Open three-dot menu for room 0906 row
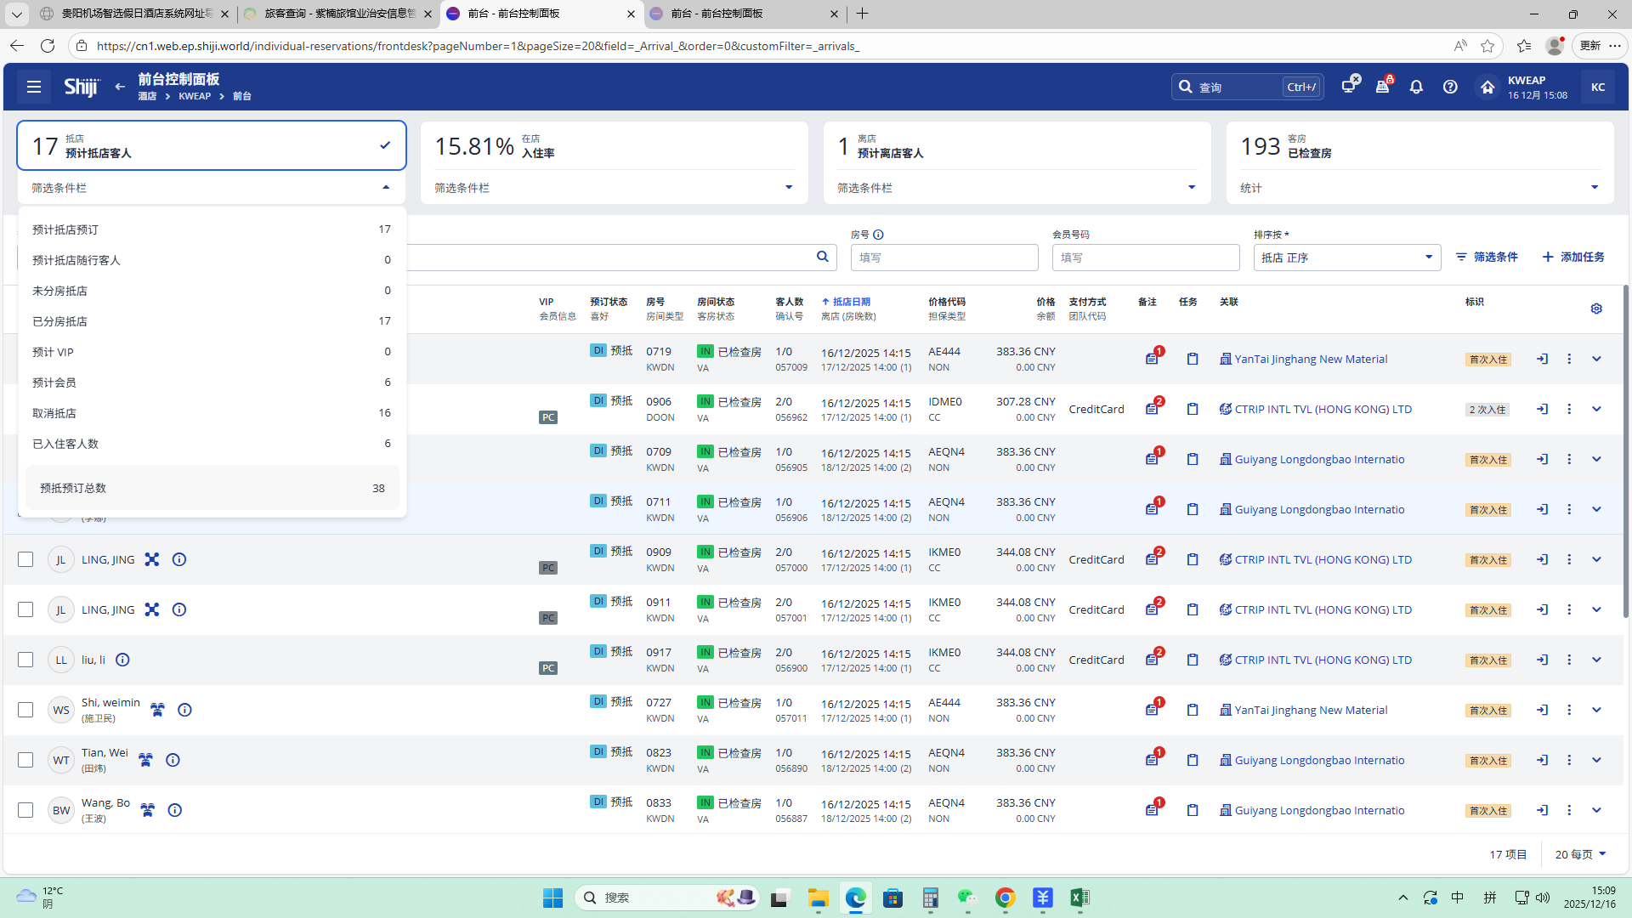Image resolution: width=1632 pixels, height=918 pixels. coord(1569,409)
